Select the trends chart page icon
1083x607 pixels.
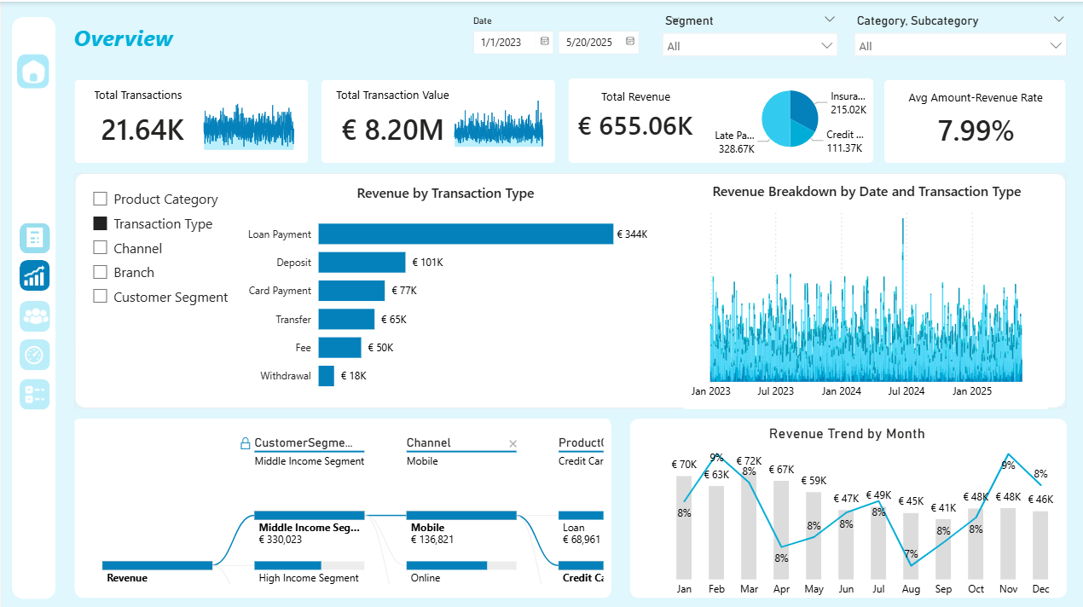click(x=33, y=275)
